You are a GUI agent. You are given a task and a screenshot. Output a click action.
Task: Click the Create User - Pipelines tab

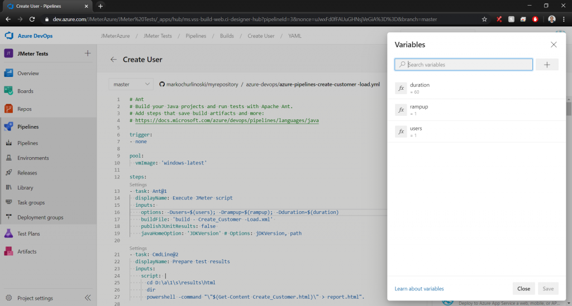[47, 6]
